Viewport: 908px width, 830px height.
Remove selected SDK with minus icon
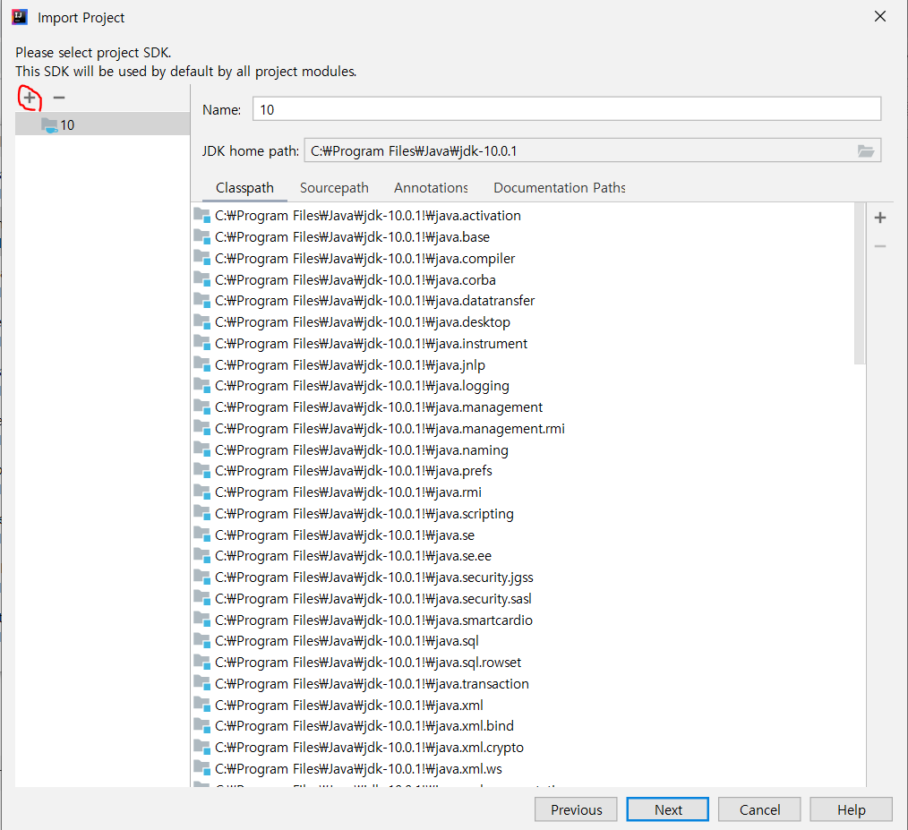58,98
